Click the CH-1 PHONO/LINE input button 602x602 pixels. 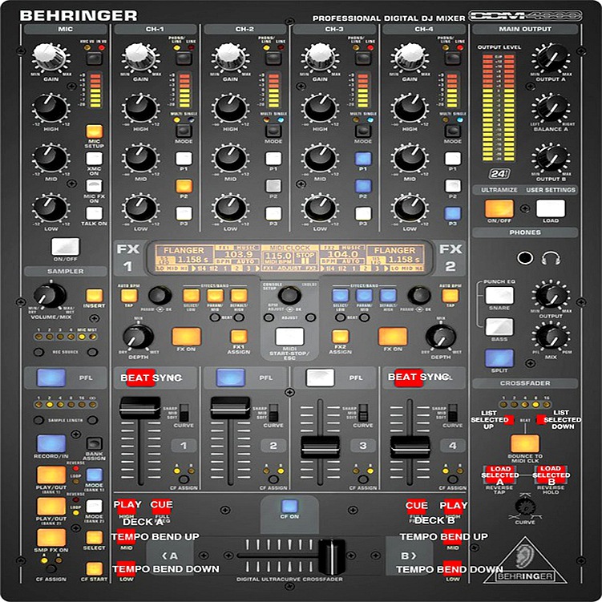click(184, 59)
